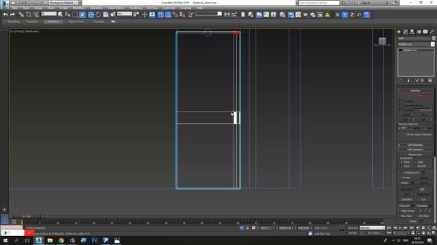Toggle the Ribbon display icon
This screenshot has height=245, width=437.
pyautogui.click(x=259, y=14)
